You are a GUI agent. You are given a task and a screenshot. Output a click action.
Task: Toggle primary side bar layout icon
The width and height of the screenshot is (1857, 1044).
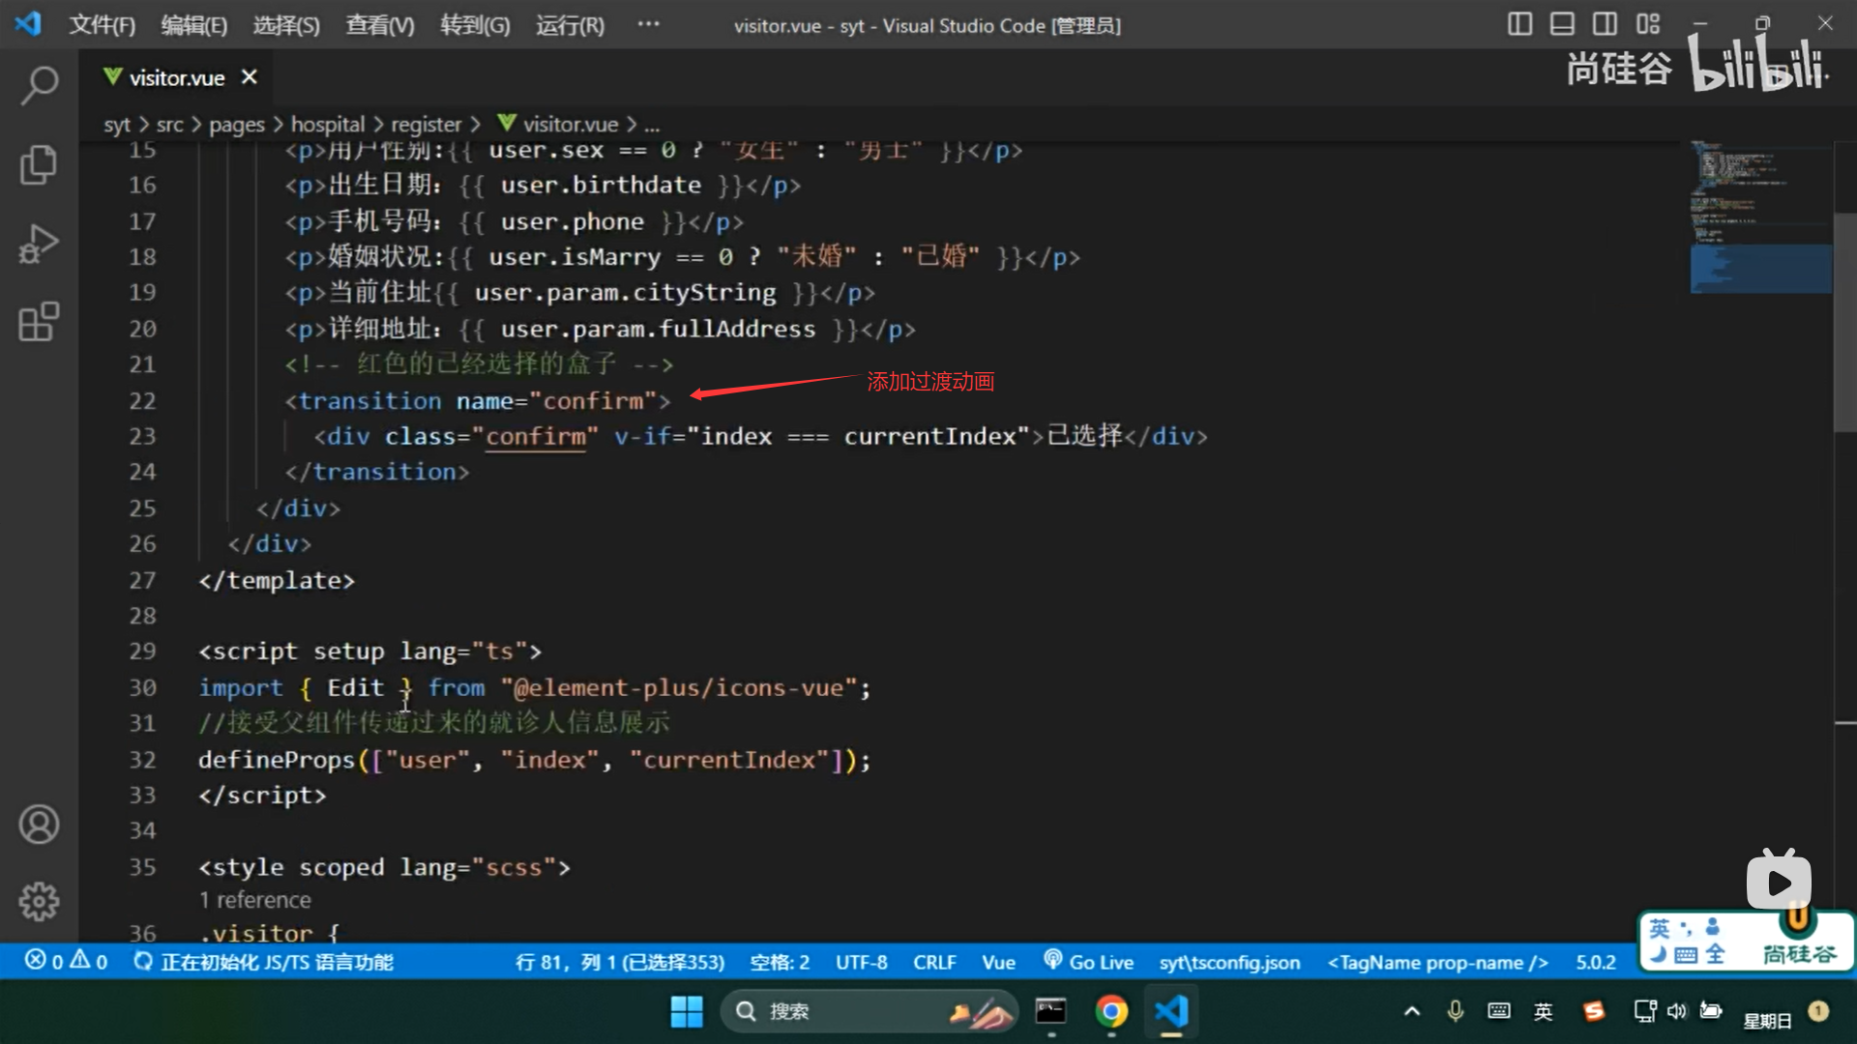(x=1519, y=24)
